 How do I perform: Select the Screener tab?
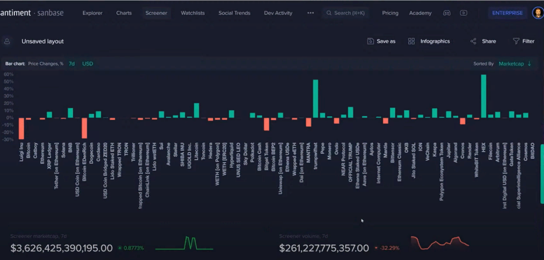coord(156,13)
